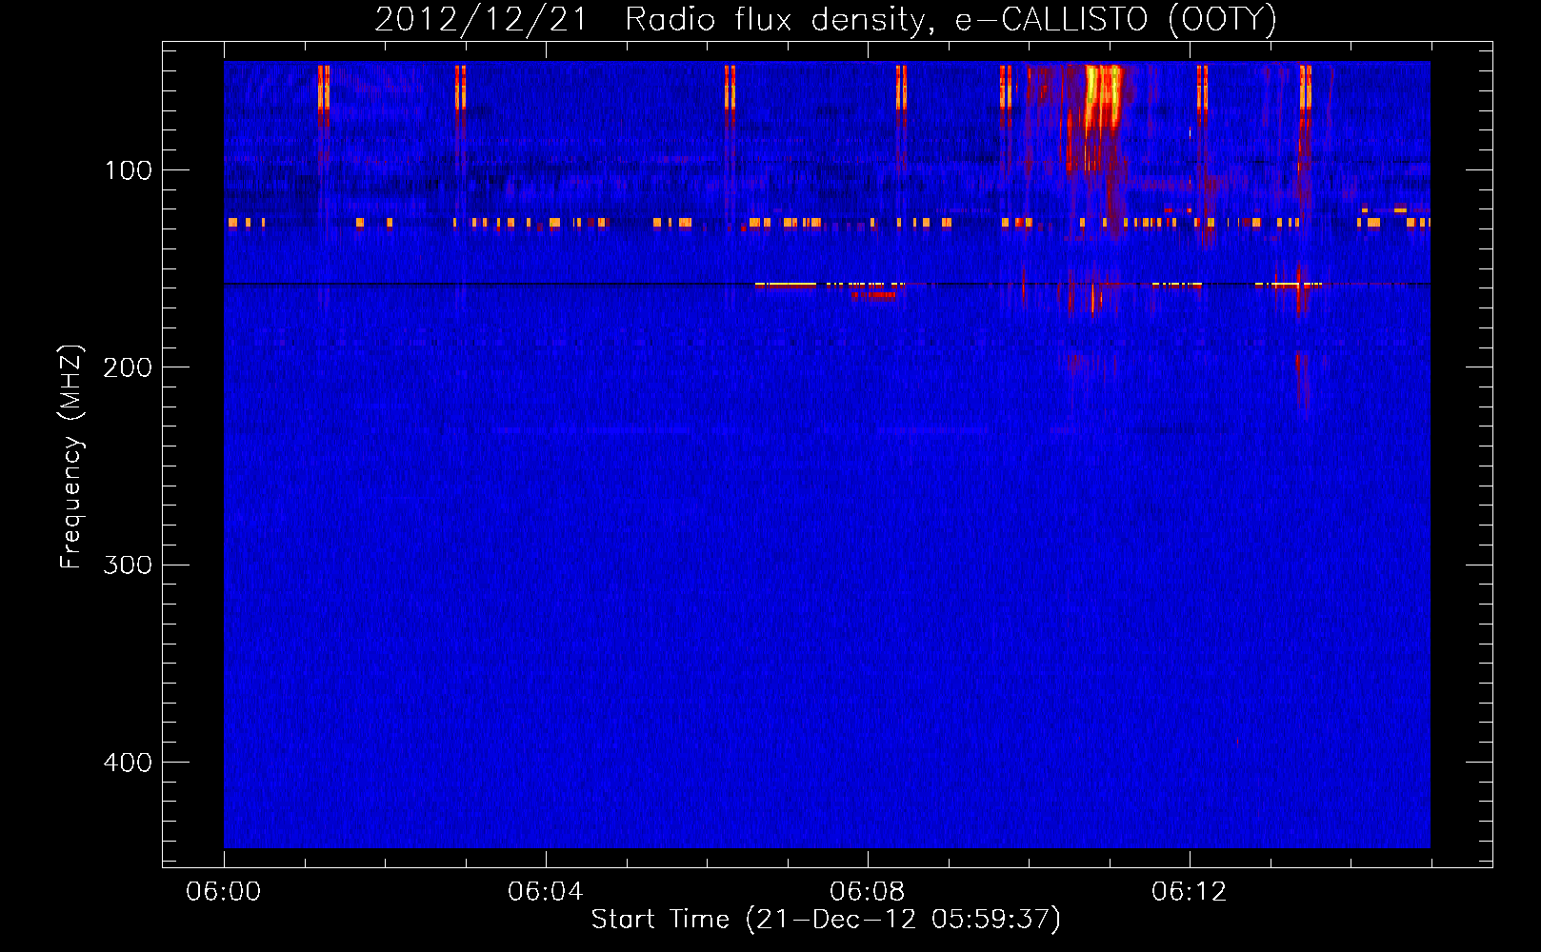Click the 06:00 time tick label

(x=224, y=892)
